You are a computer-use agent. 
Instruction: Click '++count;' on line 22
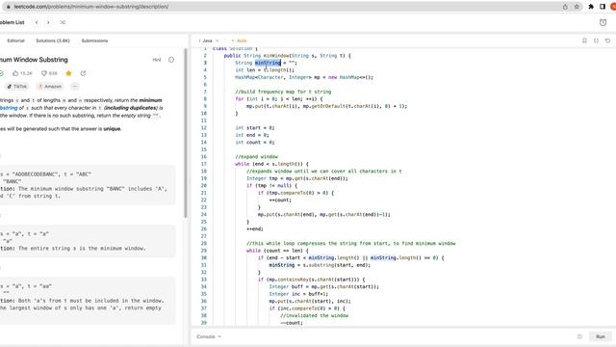tap(280, 200)
